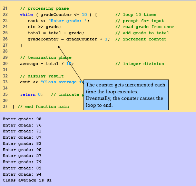This screenshot has height=186, width=196.
Task: Click output line 'Enter grade: 98'
Action: click(x=22, y=119)
